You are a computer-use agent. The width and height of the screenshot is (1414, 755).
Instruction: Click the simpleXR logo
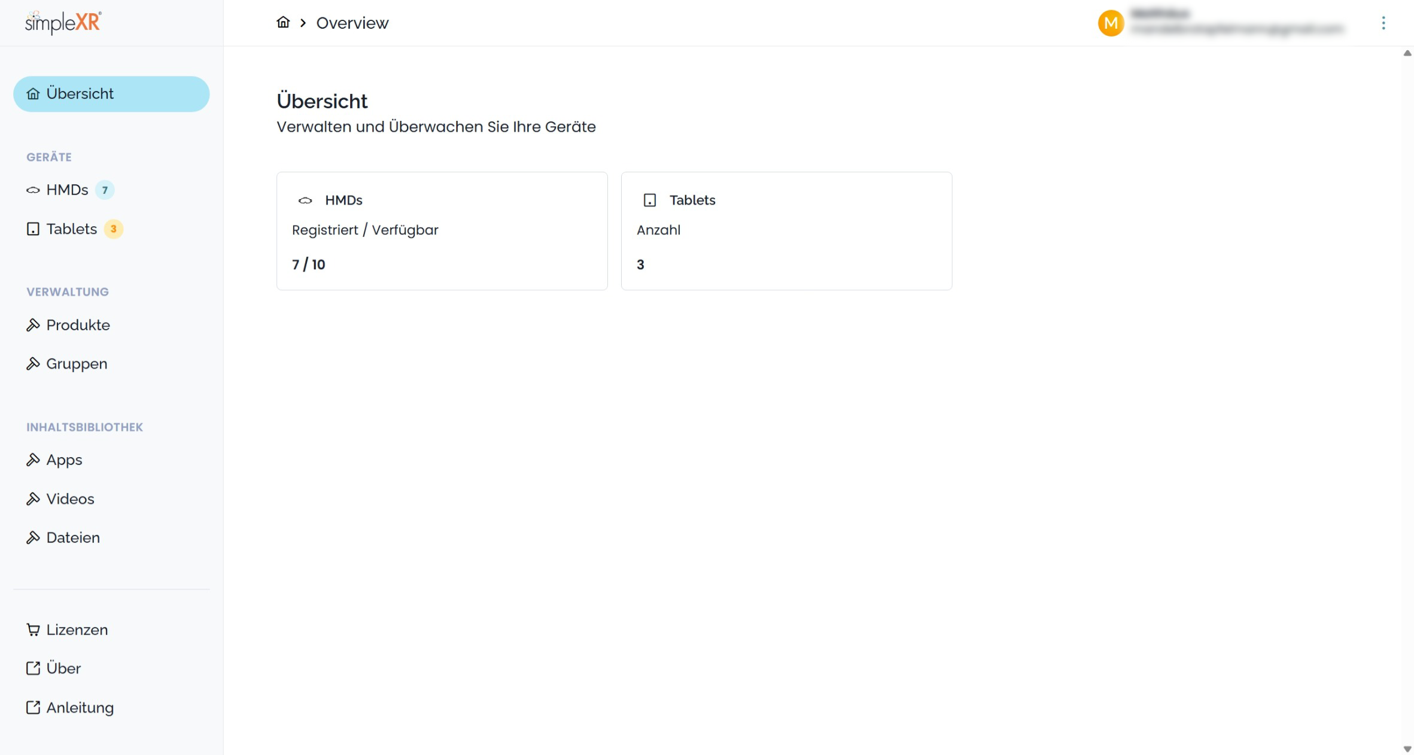pyautogui.click(x=63, y=23)
